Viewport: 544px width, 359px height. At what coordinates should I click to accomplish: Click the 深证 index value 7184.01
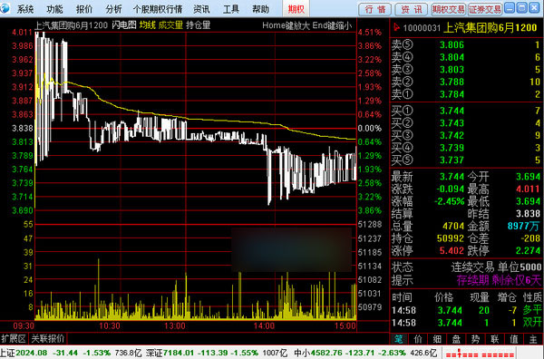coord(179,353)
